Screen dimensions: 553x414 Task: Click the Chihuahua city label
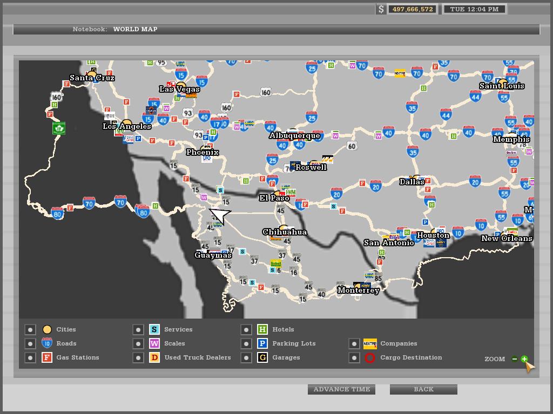coord(285,232)
